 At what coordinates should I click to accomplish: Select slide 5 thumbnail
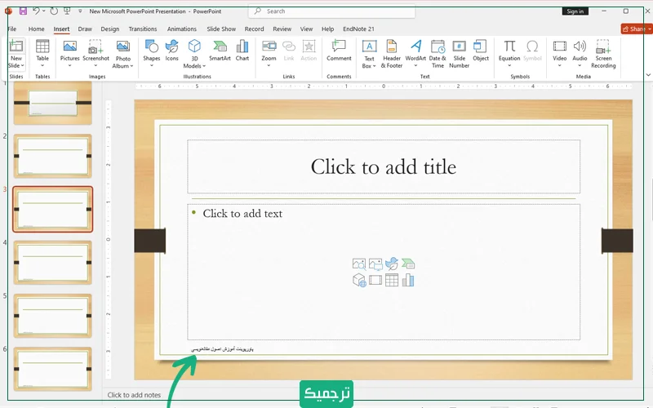point(52,316)
